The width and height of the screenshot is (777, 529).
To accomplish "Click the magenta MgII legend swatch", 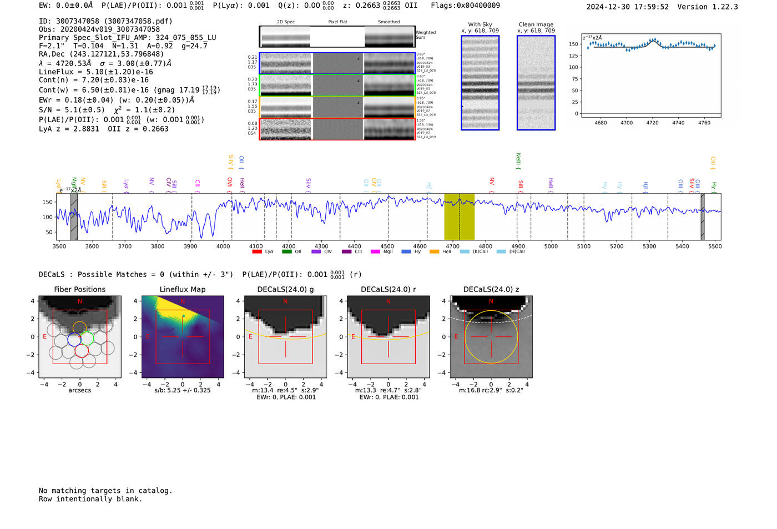I will click(x=375, y=251).
